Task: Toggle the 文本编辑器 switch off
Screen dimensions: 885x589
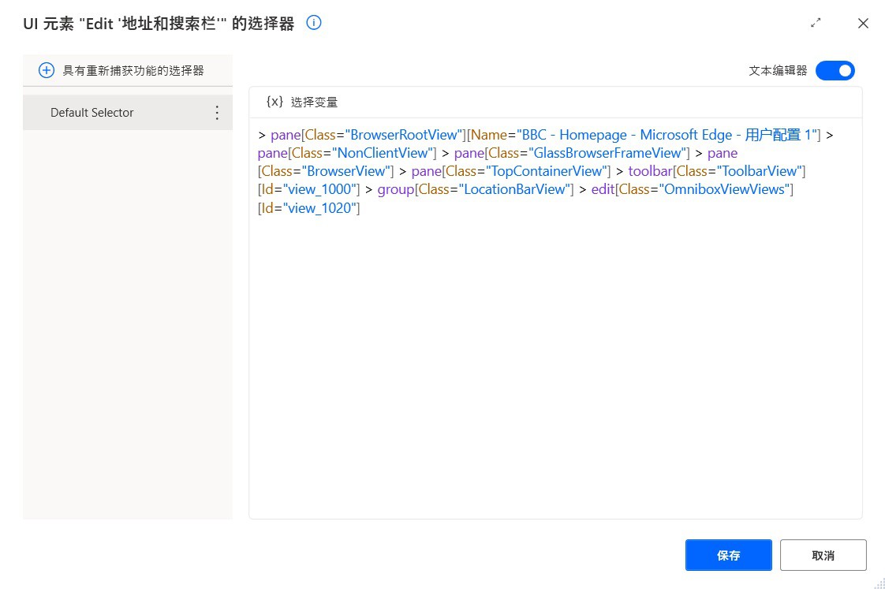Action: pyautogui.click(x=835, y=70)
